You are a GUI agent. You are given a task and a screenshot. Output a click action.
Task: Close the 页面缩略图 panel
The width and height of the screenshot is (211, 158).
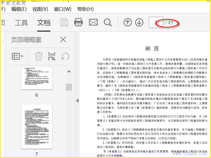63,39
